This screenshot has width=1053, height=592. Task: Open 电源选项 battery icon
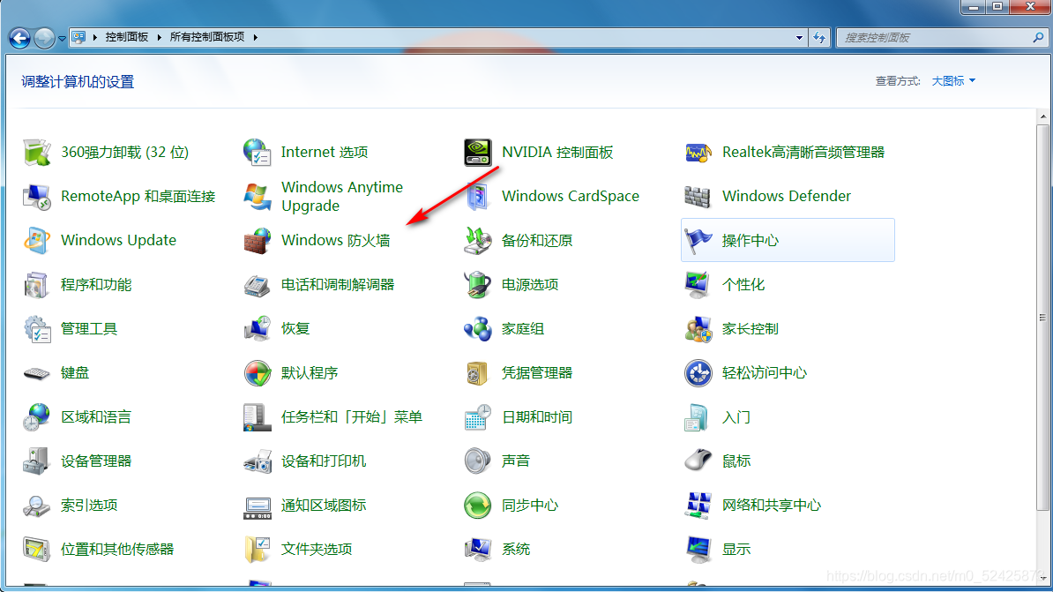[477, 284]
